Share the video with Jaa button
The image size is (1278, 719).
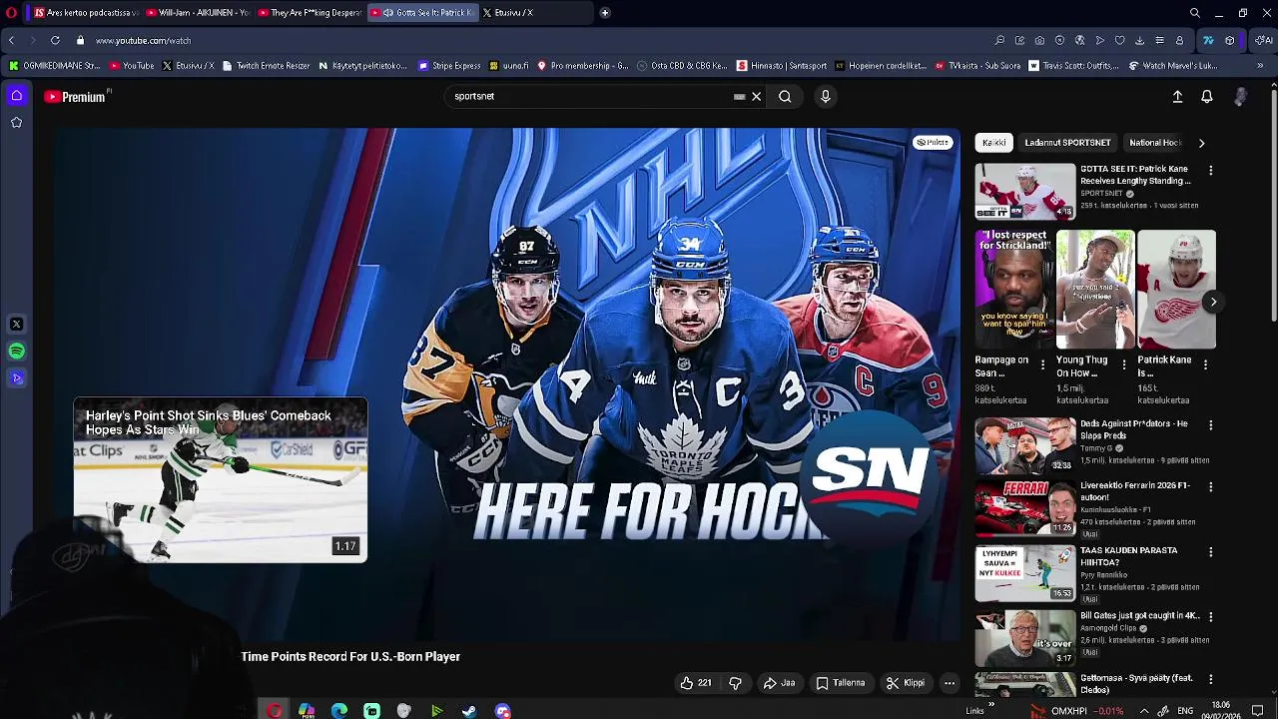tap(779, 683)
